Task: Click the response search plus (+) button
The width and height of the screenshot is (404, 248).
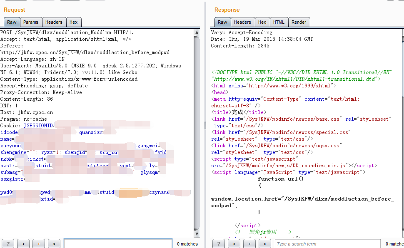Action: [249, 243]
